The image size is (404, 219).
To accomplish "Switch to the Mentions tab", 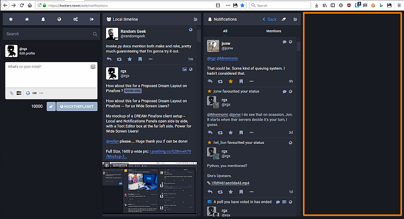I will click(274, 31).
